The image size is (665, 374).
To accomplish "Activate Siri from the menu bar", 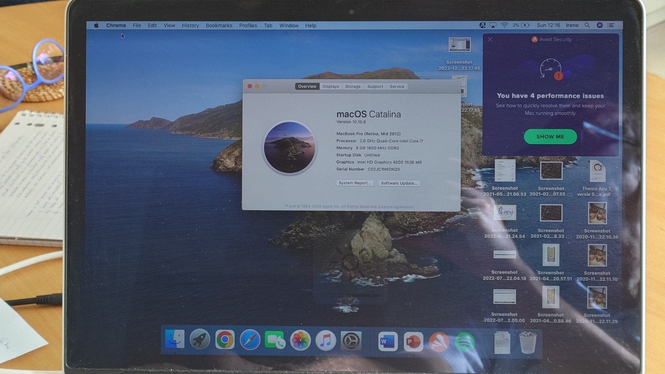I will click(x=599, y=25).
